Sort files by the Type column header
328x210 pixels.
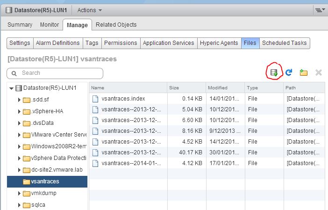pos(264,88)
